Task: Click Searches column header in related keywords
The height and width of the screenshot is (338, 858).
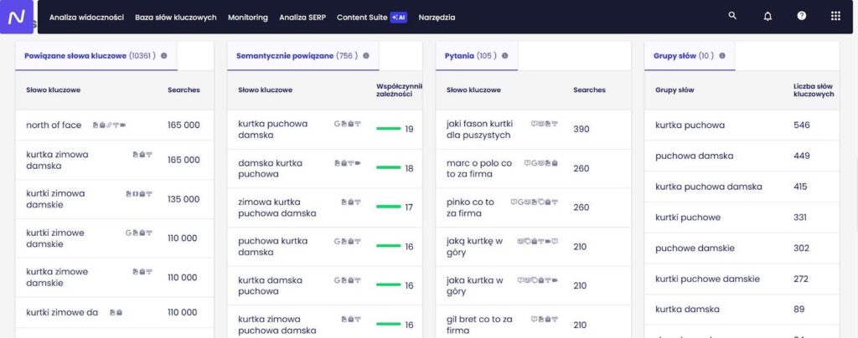Action: [183, 90]
